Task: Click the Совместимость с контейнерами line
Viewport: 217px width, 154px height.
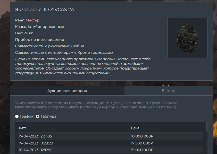Action: (64, 52)
